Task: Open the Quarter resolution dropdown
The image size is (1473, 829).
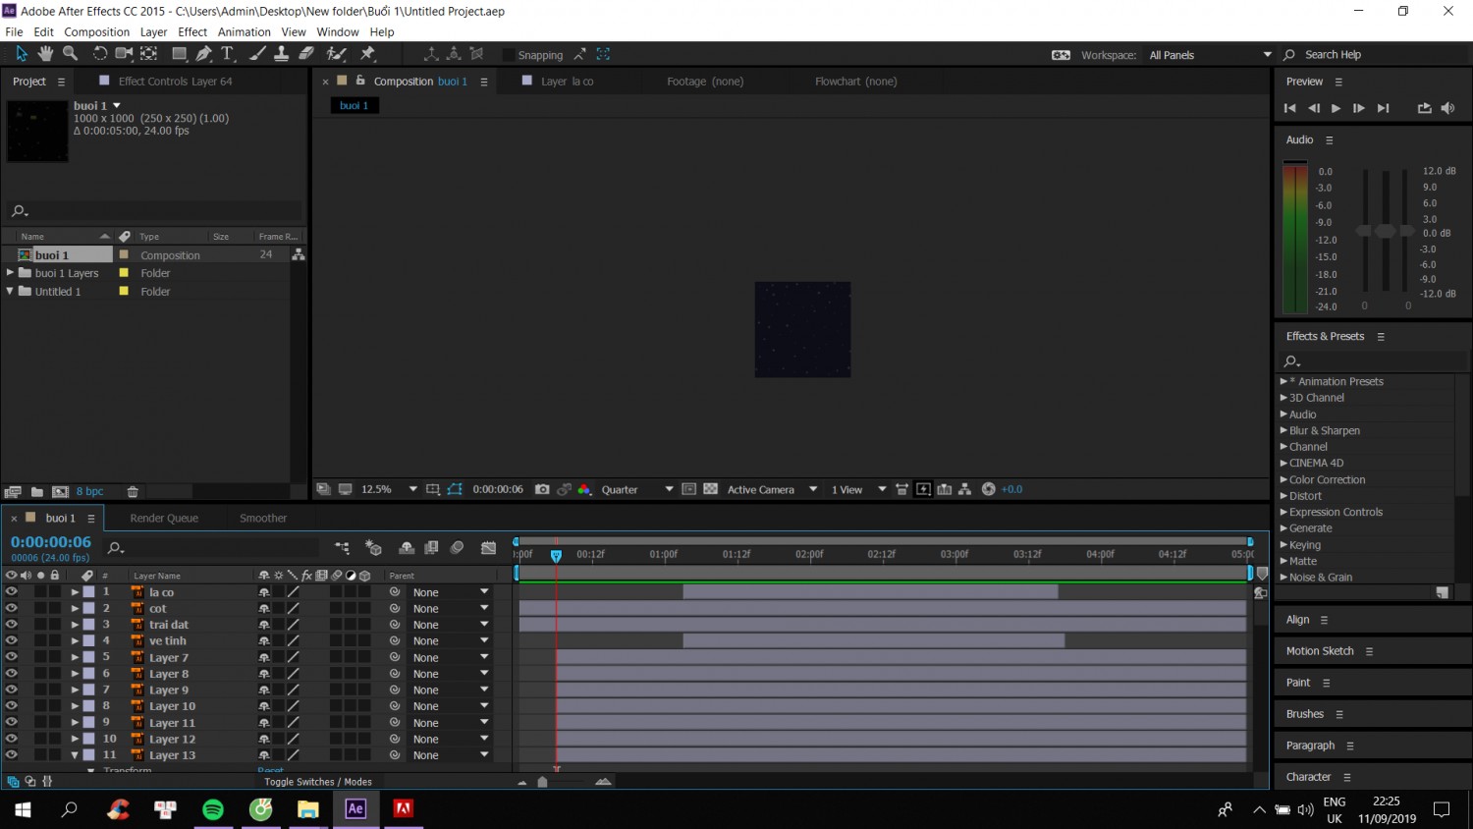Action: click(x=636, y=489)
